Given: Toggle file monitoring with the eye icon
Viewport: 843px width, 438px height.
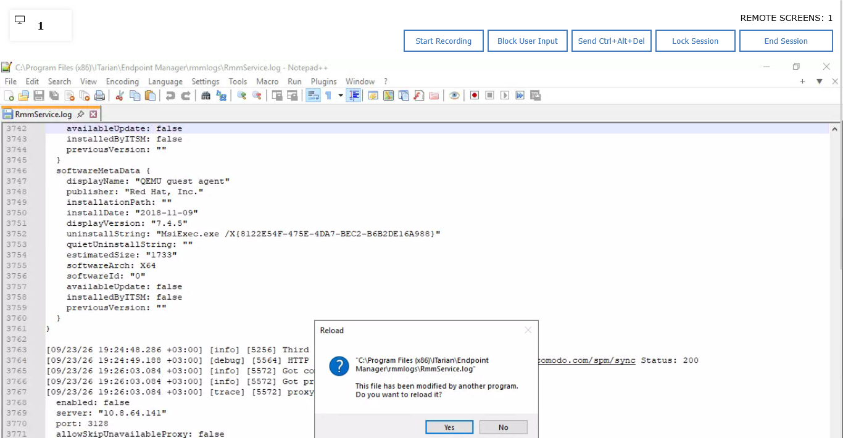Looking at the screenshot, I should pyautogui.click(x=454, y=96).
